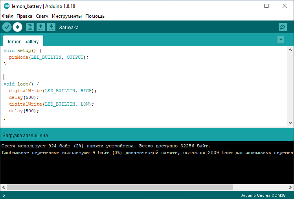This screenshot has height=199, width=294.
Task: Open the Serial Monitor magnifier icon
Action: point(283,27)
